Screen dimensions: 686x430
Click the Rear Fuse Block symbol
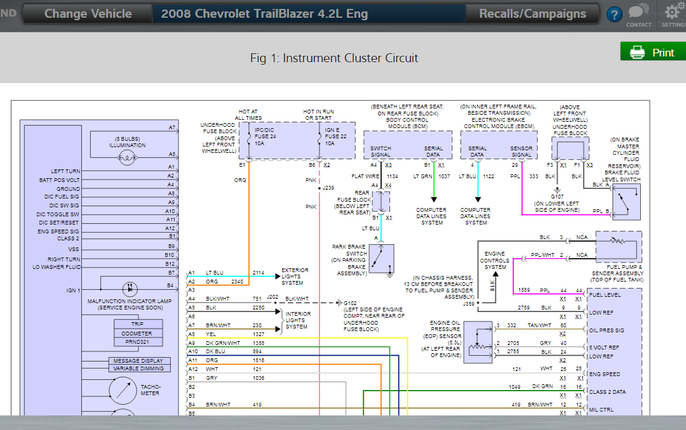(x=380, y=202)
